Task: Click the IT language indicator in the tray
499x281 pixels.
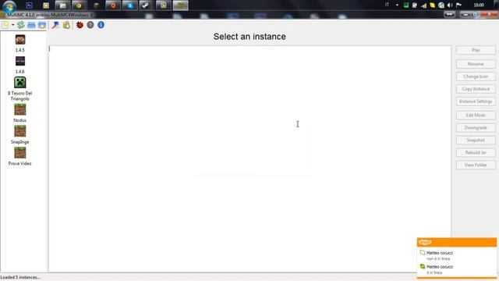Action: 387,5
